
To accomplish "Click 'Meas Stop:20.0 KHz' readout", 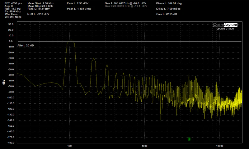I will click(x=40, y=6).
